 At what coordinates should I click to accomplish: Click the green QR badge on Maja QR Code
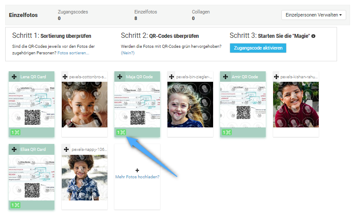(121, 132)
